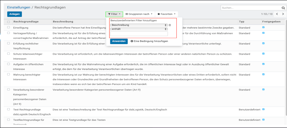
Task: Delete the filter condition with trash icon
Action: 170,25
